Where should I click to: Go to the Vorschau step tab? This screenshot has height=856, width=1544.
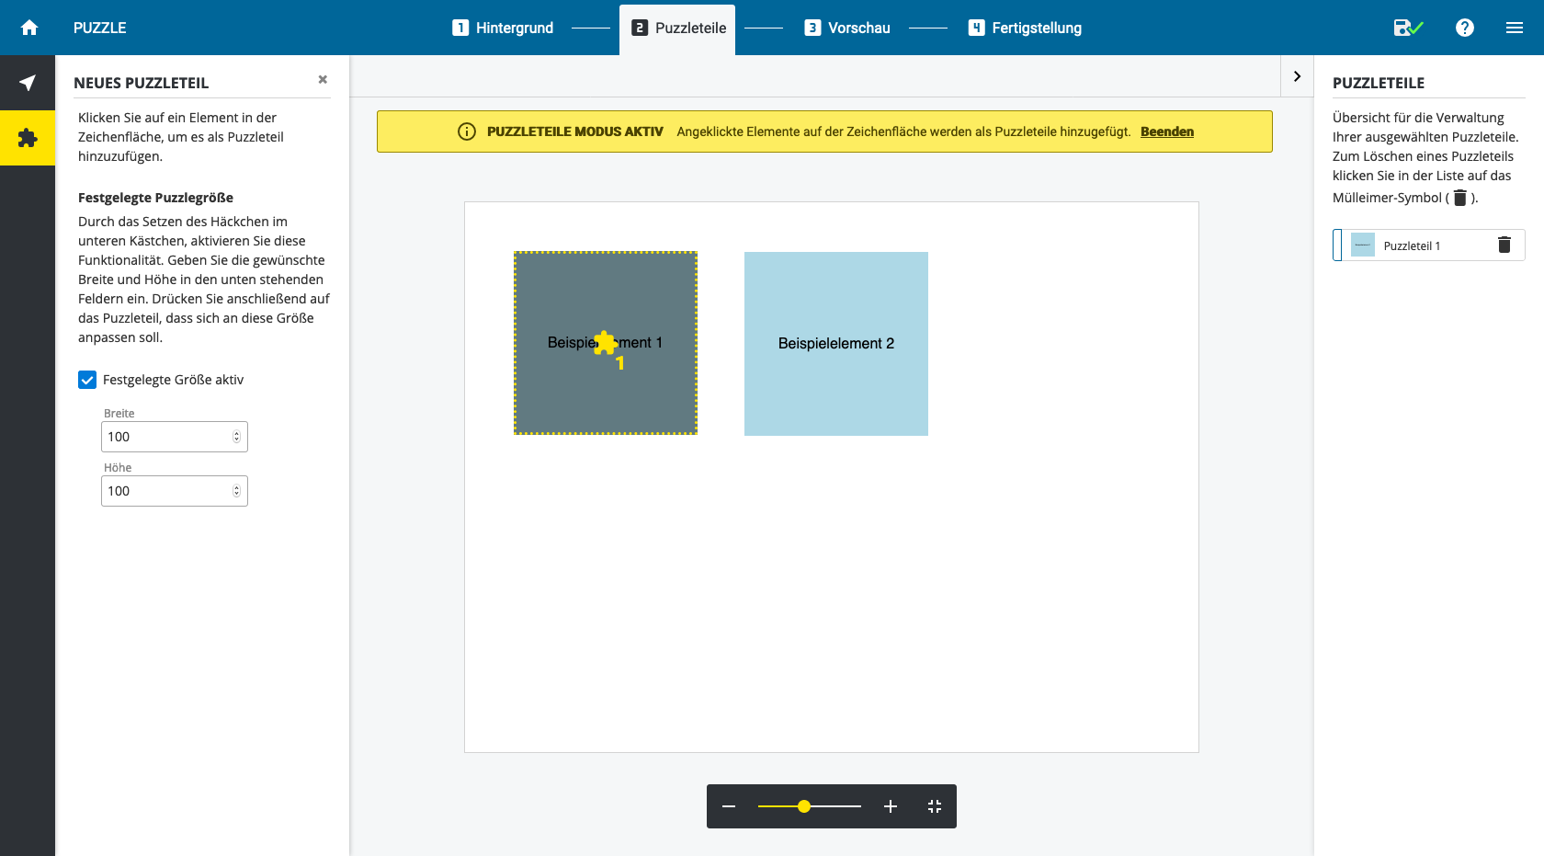(847, 28)
